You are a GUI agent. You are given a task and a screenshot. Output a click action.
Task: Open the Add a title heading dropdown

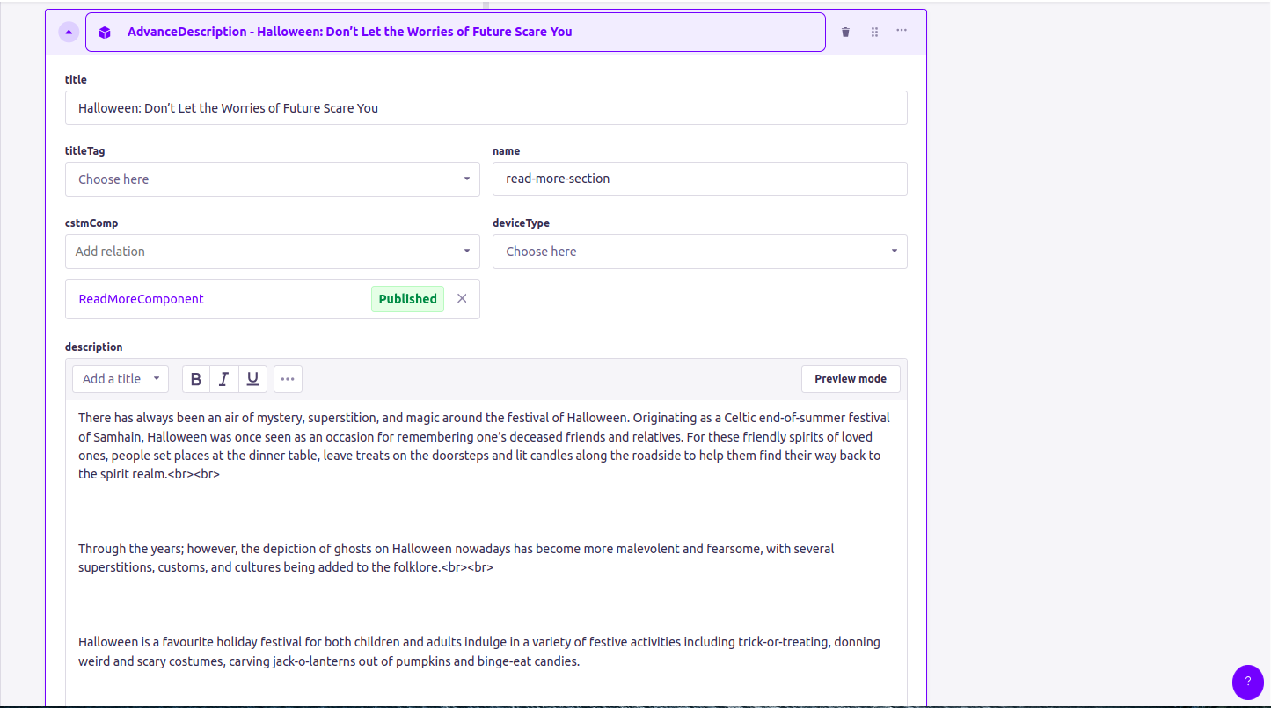point(121,379)
